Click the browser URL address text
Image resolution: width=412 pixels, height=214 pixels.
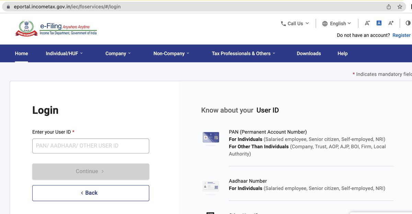[67, 7]
